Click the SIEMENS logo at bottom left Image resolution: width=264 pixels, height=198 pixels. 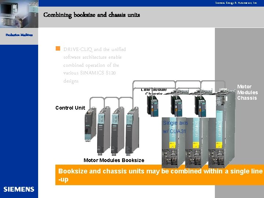(x=19, y=189)
